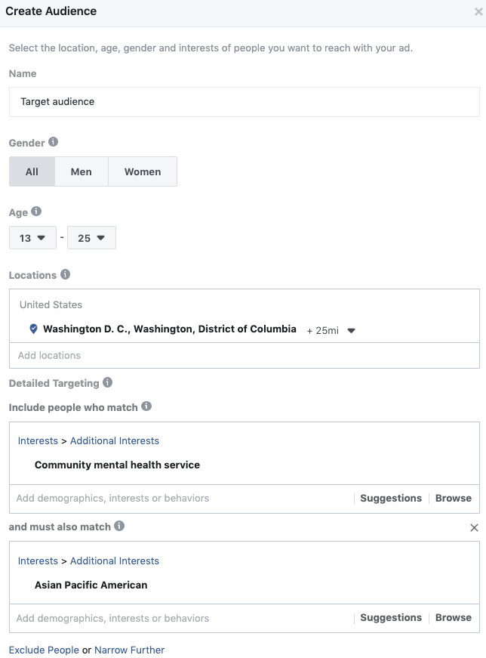Select All gender option

pos(32,171)
